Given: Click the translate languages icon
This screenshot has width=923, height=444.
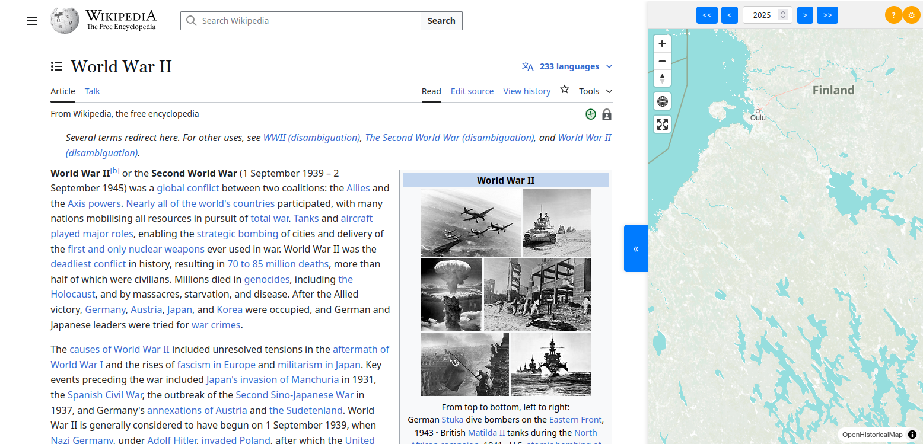Looking at the screenshot, I should coord(527,66).
